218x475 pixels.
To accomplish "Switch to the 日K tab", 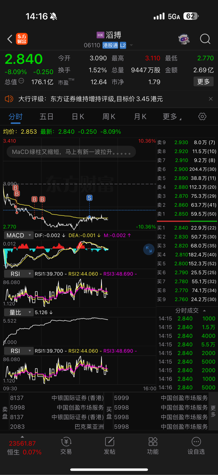I will pos(78,117).
